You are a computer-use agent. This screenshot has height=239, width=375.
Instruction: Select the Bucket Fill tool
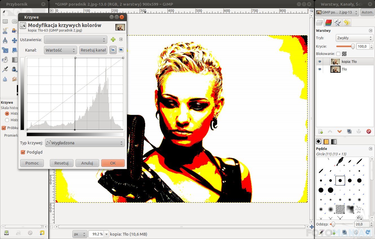point(5,60)
